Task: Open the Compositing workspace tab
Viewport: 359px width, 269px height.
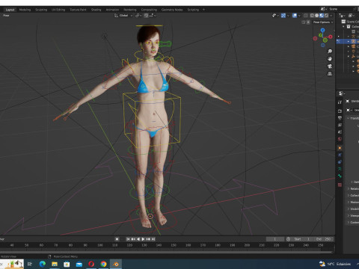Action: 149,10
